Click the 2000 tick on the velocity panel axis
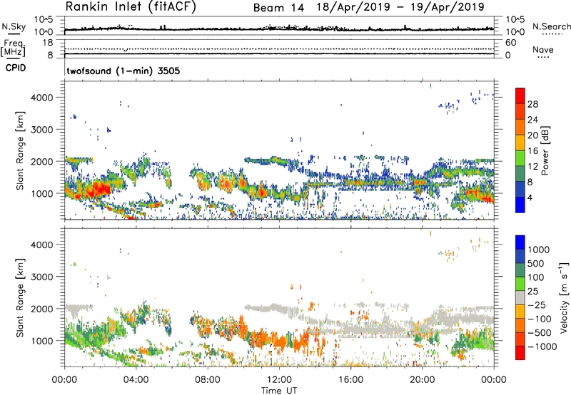 41,309
